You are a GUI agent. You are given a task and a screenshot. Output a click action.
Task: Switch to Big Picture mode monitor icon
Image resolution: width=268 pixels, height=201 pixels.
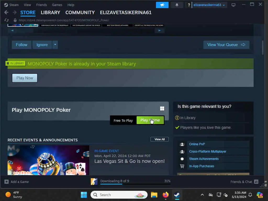pyautogui.click(x=233, y=5)
